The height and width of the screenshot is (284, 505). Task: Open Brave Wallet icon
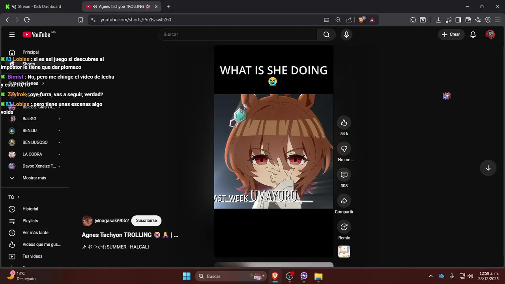coord(468,20)
